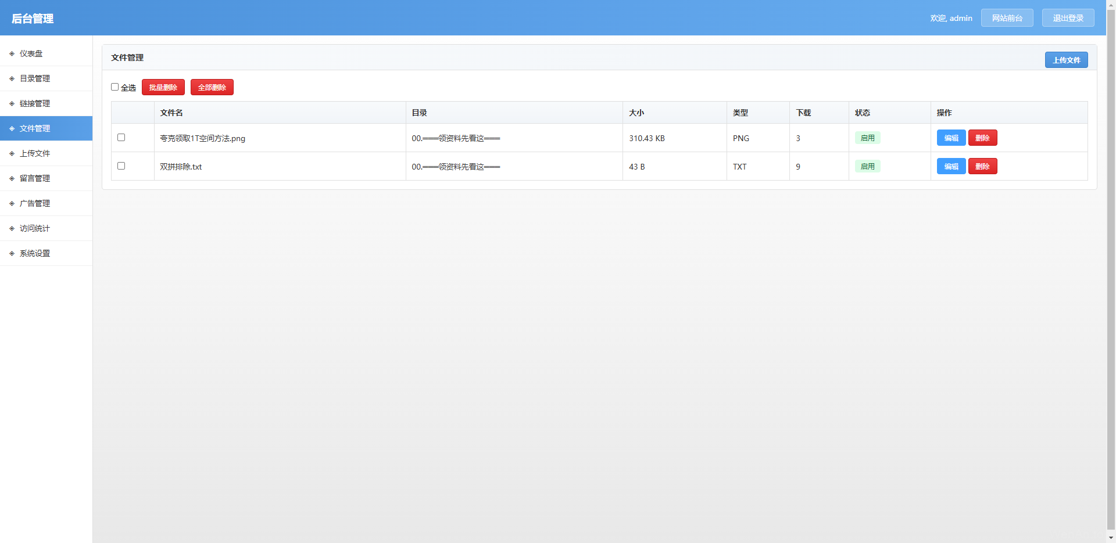Viewport: 1116px width, 543px height.
Task: Click the diamond icon beside 目录管理
Action: (x=12, y=79)
